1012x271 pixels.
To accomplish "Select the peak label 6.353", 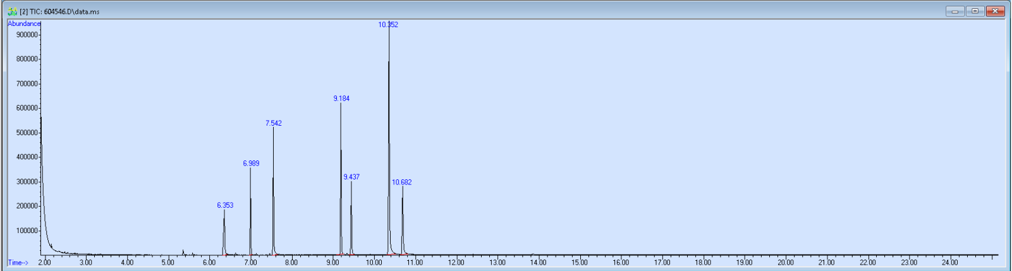I will [225, 205].
